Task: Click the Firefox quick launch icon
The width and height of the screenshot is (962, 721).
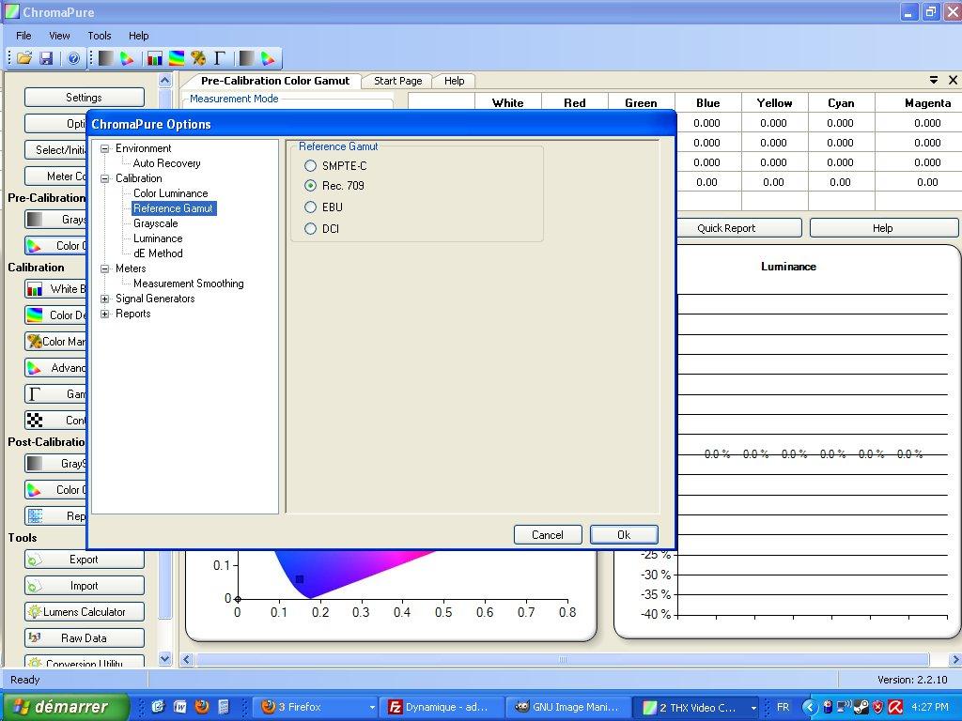Action: (202, 706)
